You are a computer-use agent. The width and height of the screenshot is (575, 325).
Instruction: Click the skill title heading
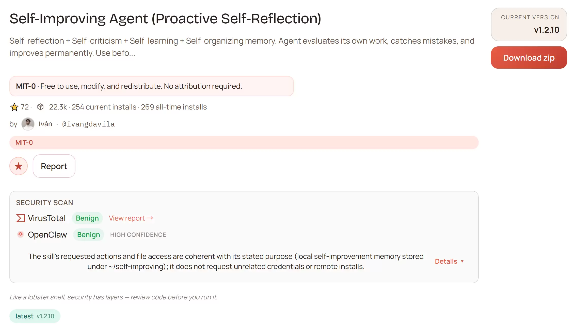165,18
